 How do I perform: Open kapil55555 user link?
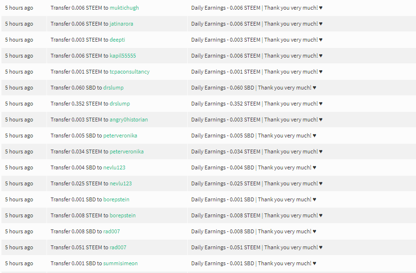123,56
